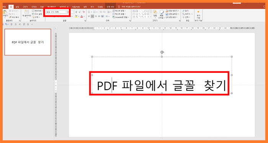268x143 pixels.
Task: Open the 텍스트 맞춤 (Align Text) dropdown
Action: pos(119,14)
